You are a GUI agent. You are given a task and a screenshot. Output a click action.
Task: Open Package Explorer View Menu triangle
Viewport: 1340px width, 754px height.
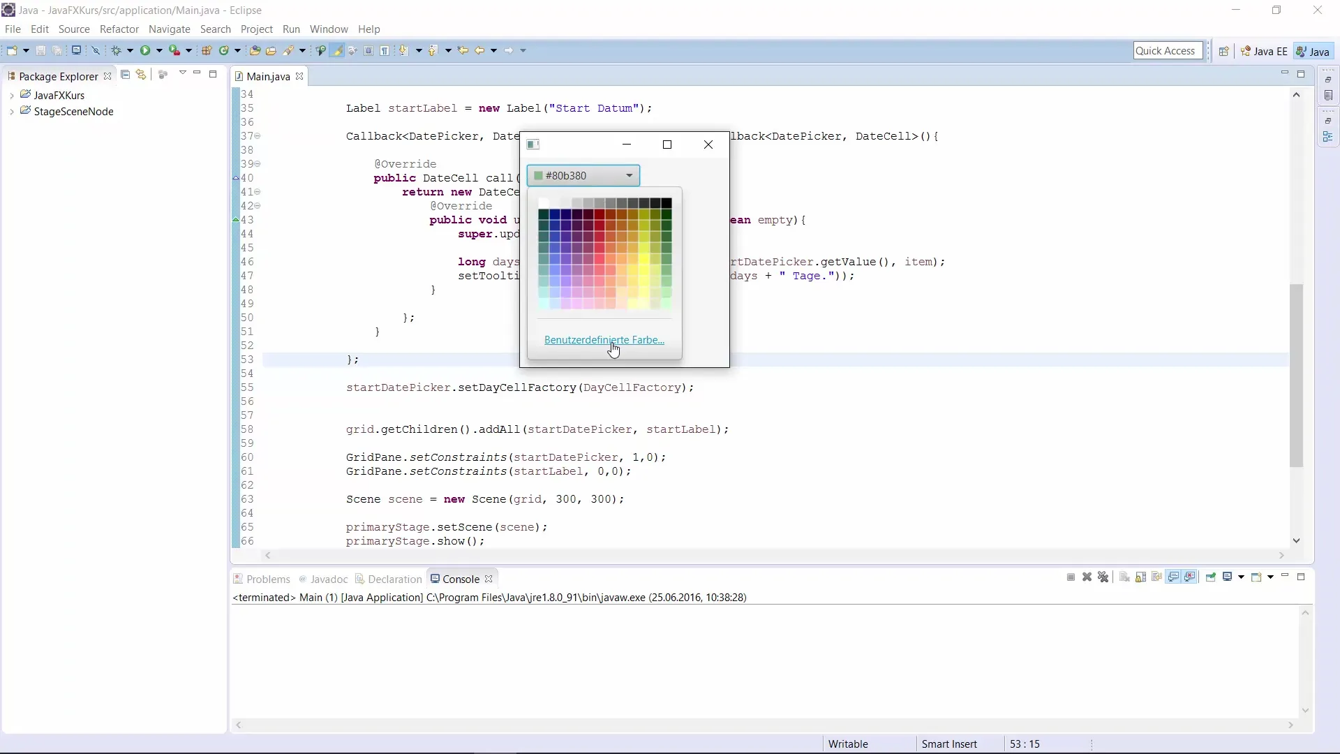point(182,73)
